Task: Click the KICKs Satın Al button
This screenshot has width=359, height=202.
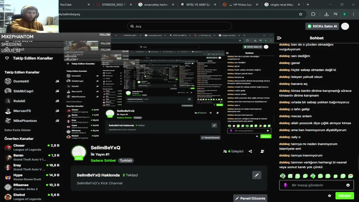Action: [x=322, y=26]
